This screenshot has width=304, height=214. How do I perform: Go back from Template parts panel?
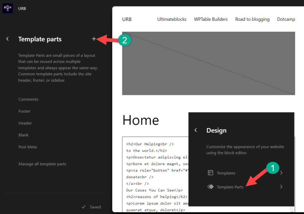tap(8, 39)
